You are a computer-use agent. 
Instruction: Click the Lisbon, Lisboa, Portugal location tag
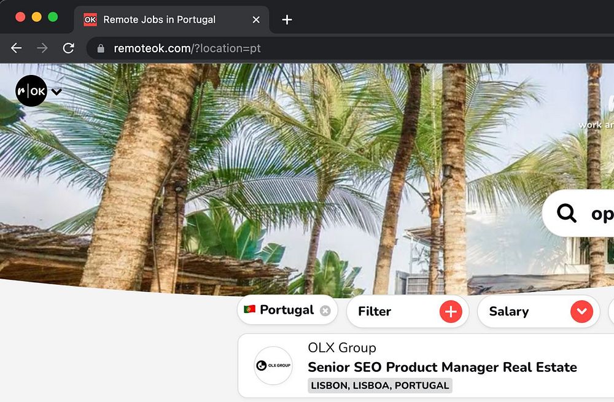coord(380,385)
